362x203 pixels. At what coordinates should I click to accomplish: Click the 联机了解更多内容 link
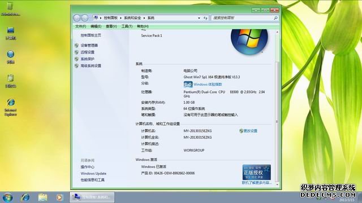(x=256, y=183)
